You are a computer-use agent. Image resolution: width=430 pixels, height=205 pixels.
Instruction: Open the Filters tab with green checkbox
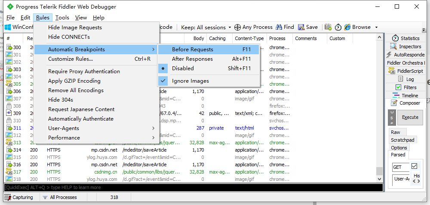406,87
